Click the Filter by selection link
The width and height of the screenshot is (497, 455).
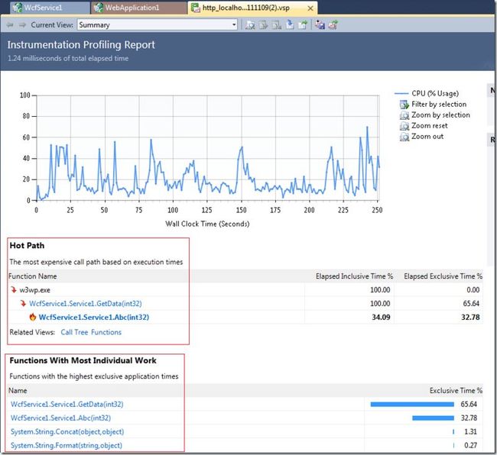click(x=439, y=104)
